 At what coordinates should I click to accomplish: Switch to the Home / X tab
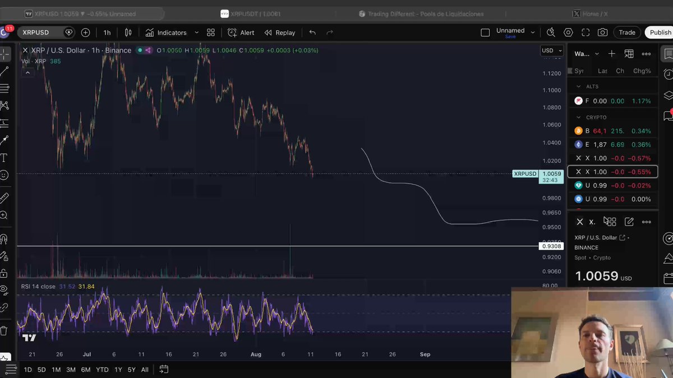[590, 13]
